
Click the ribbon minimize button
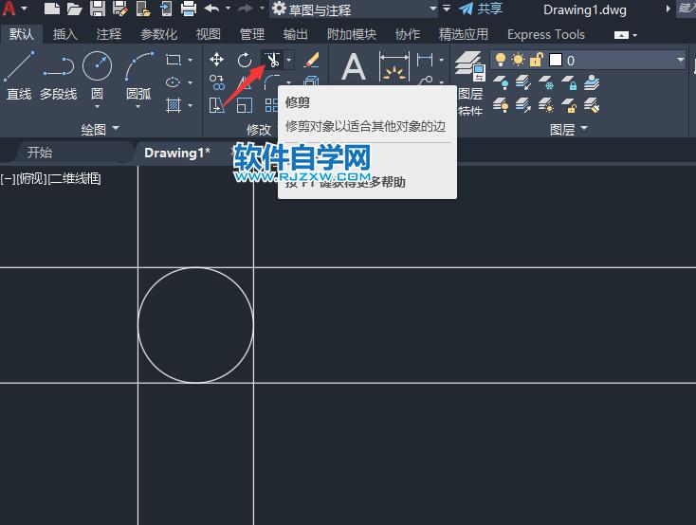coord(621,35)
